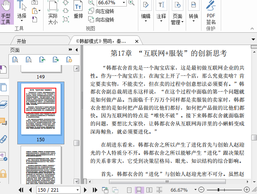This screenshot has width=257, height=194.
Task: Expand the Pages panel with double arrow
Action: [x=71, y=50]
